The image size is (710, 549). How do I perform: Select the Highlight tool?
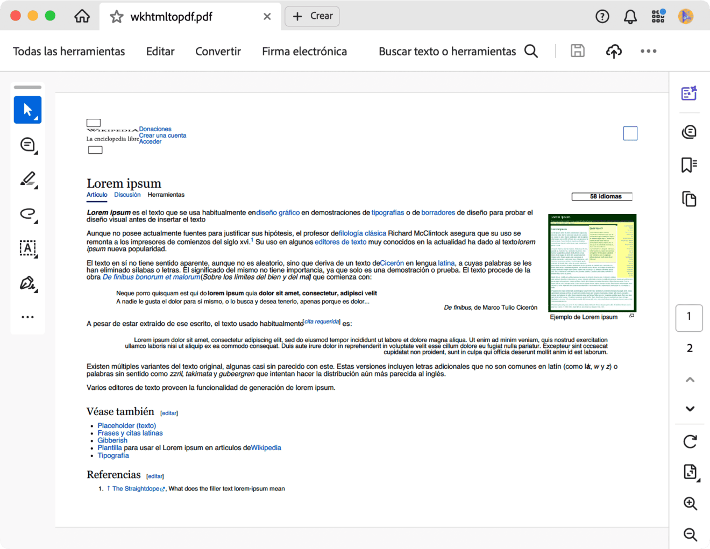(27, 179)
